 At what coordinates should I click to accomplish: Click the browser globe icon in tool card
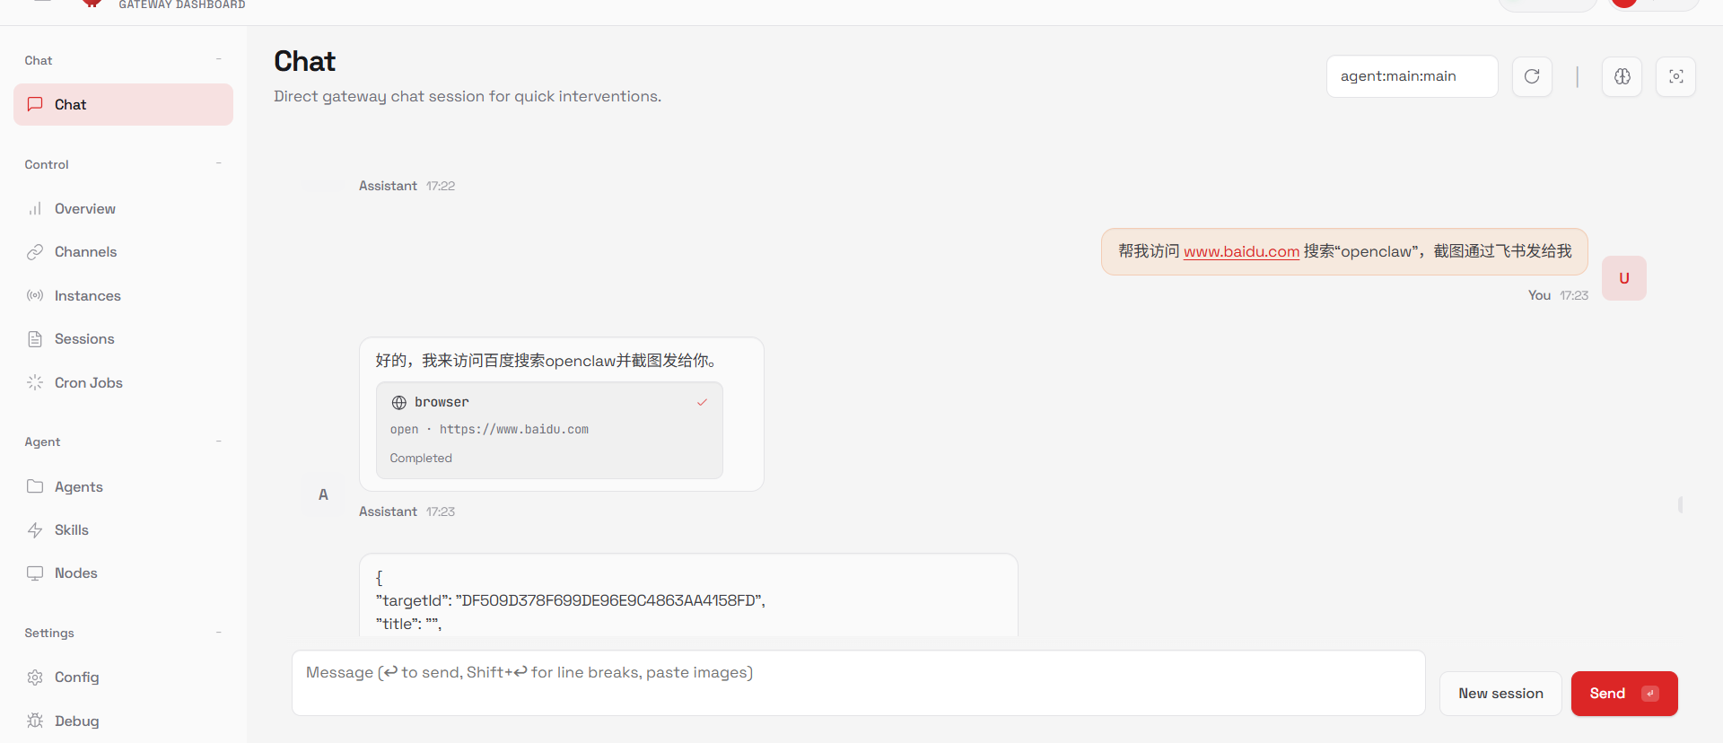click(x=399, y=403)
